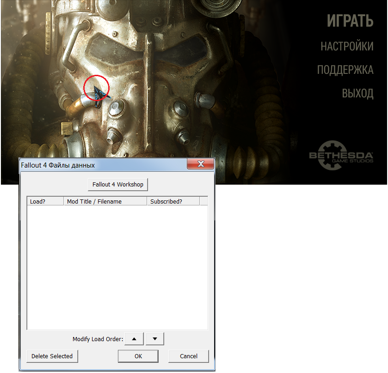
Task: Click the Delete Selected button
Action: (52, 356)
